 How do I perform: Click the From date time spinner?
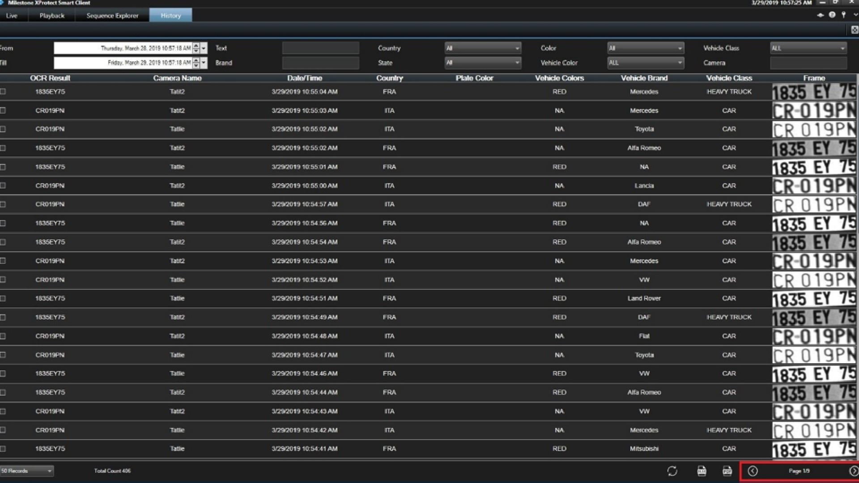pyautogui.click(x=196, y=48)
